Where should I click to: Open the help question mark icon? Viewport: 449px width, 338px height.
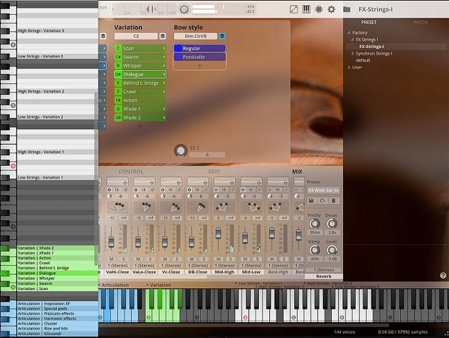click(x=443, y=275)
